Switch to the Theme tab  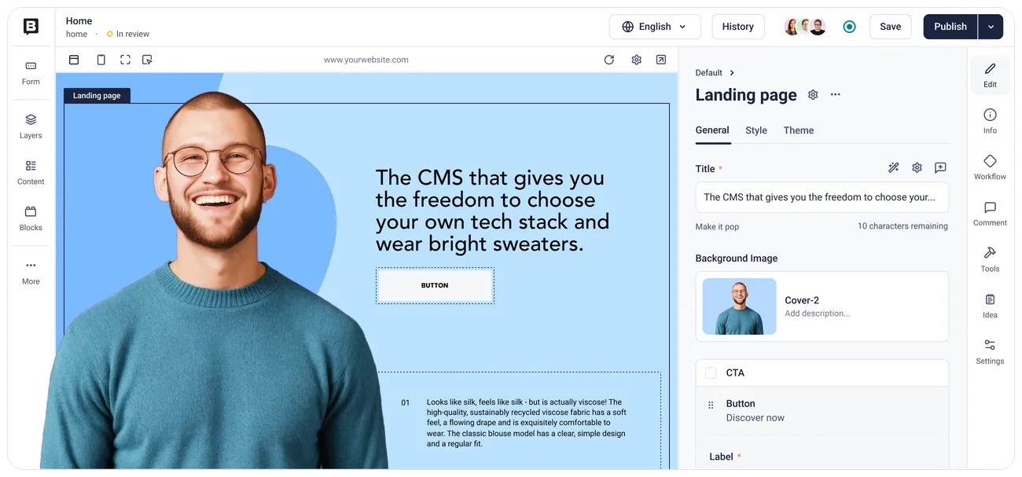[x=799, y=130]
